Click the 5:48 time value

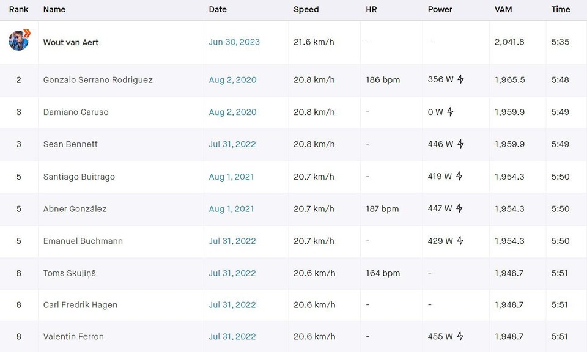coord(560,79)
